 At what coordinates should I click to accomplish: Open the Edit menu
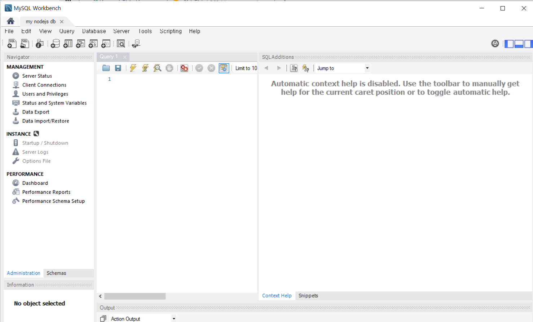pyautogui.click(x=26, y=31)
